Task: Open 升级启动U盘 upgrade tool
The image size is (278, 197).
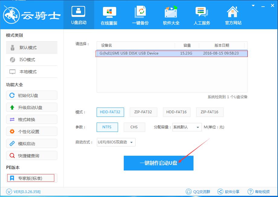Action: (31, 107)
